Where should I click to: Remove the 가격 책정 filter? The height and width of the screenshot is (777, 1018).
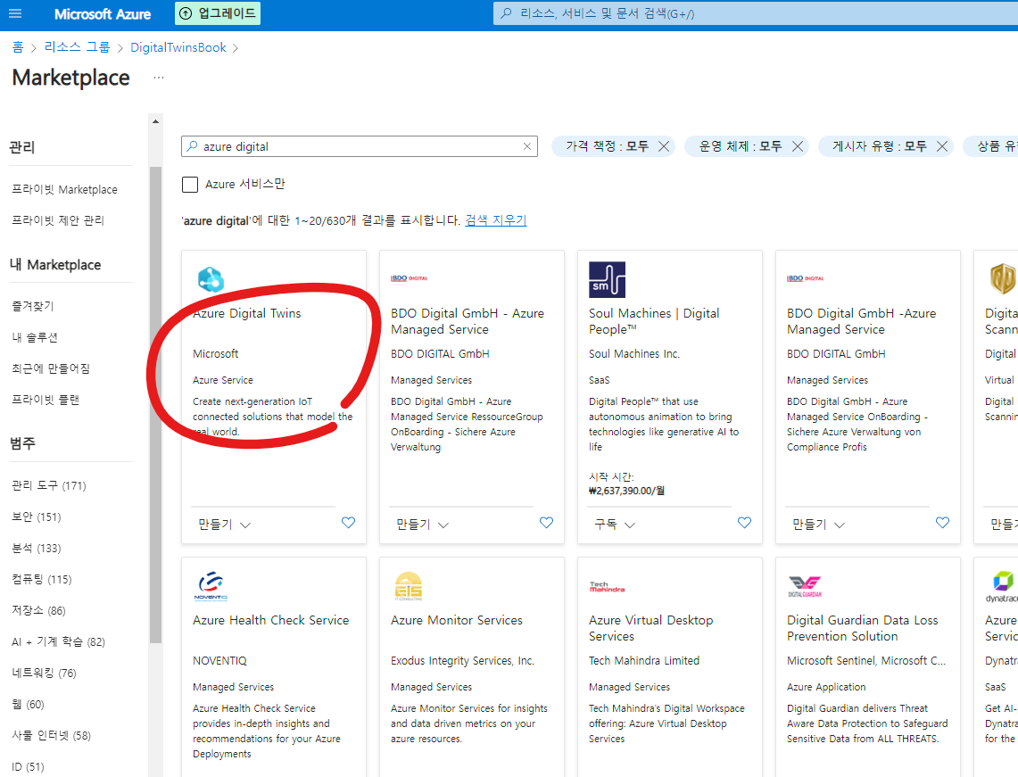click(x=664, y=146)
